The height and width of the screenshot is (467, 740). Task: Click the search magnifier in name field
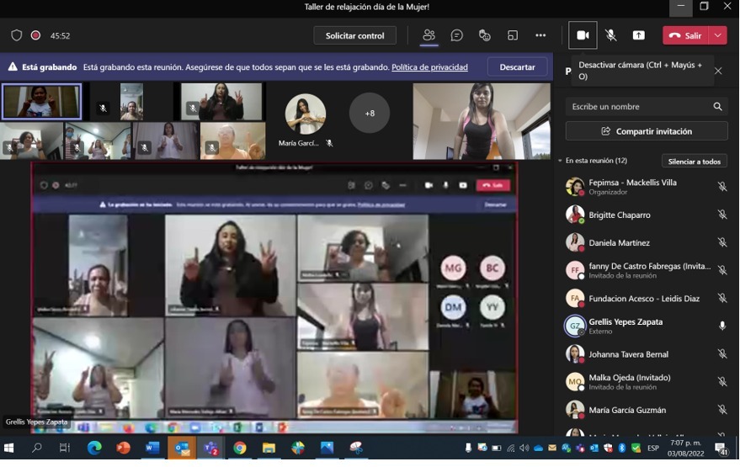pos(717,107)
